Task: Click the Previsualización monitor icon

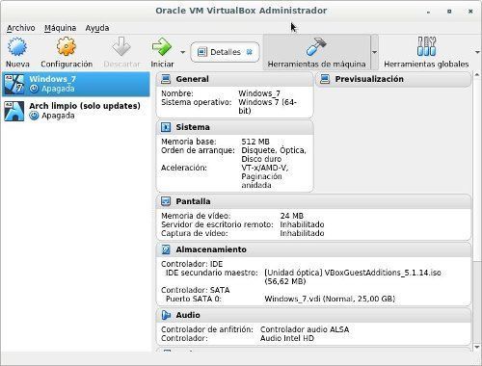Action: [325, 79]
